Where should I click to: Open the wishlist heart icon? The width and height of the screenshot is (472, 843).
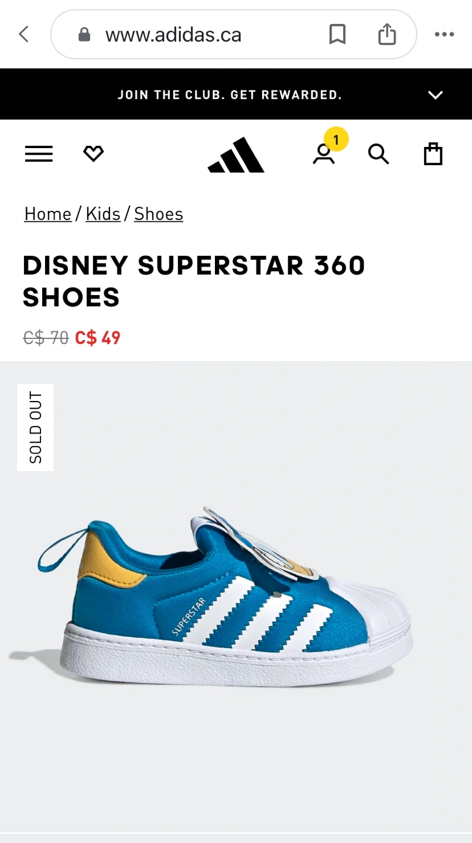pyautogui.click(x=93, y=154)
